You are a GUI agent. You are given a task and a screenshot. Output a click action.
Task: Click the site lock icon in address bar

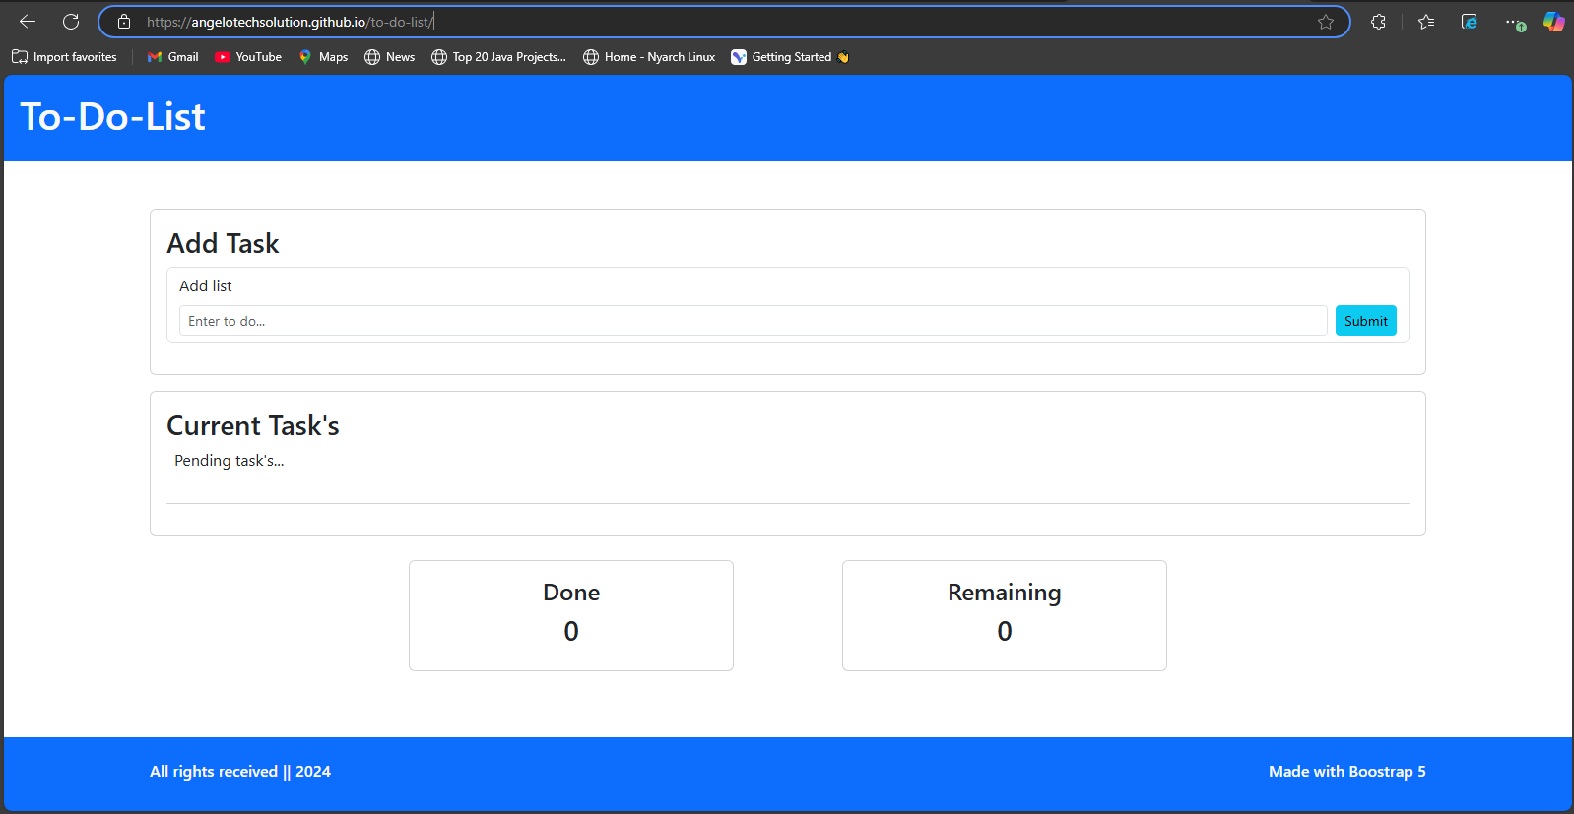124,22
